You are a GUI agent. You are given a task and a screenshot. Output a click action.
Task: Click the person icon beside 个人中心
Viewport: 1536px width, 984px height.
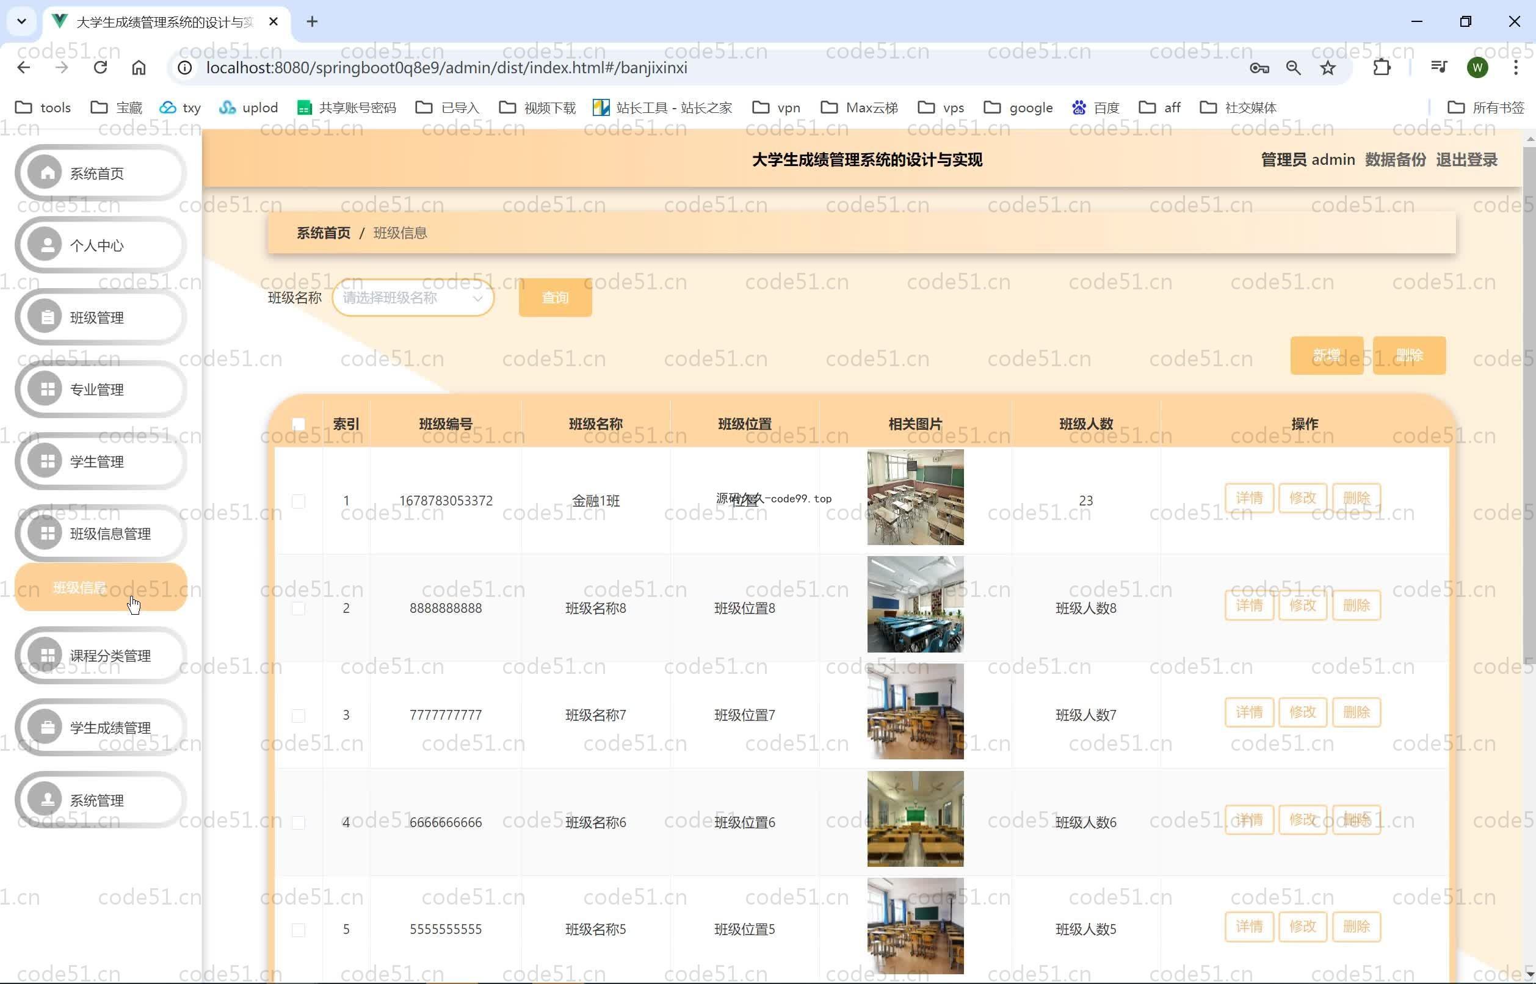coord(47,245)
